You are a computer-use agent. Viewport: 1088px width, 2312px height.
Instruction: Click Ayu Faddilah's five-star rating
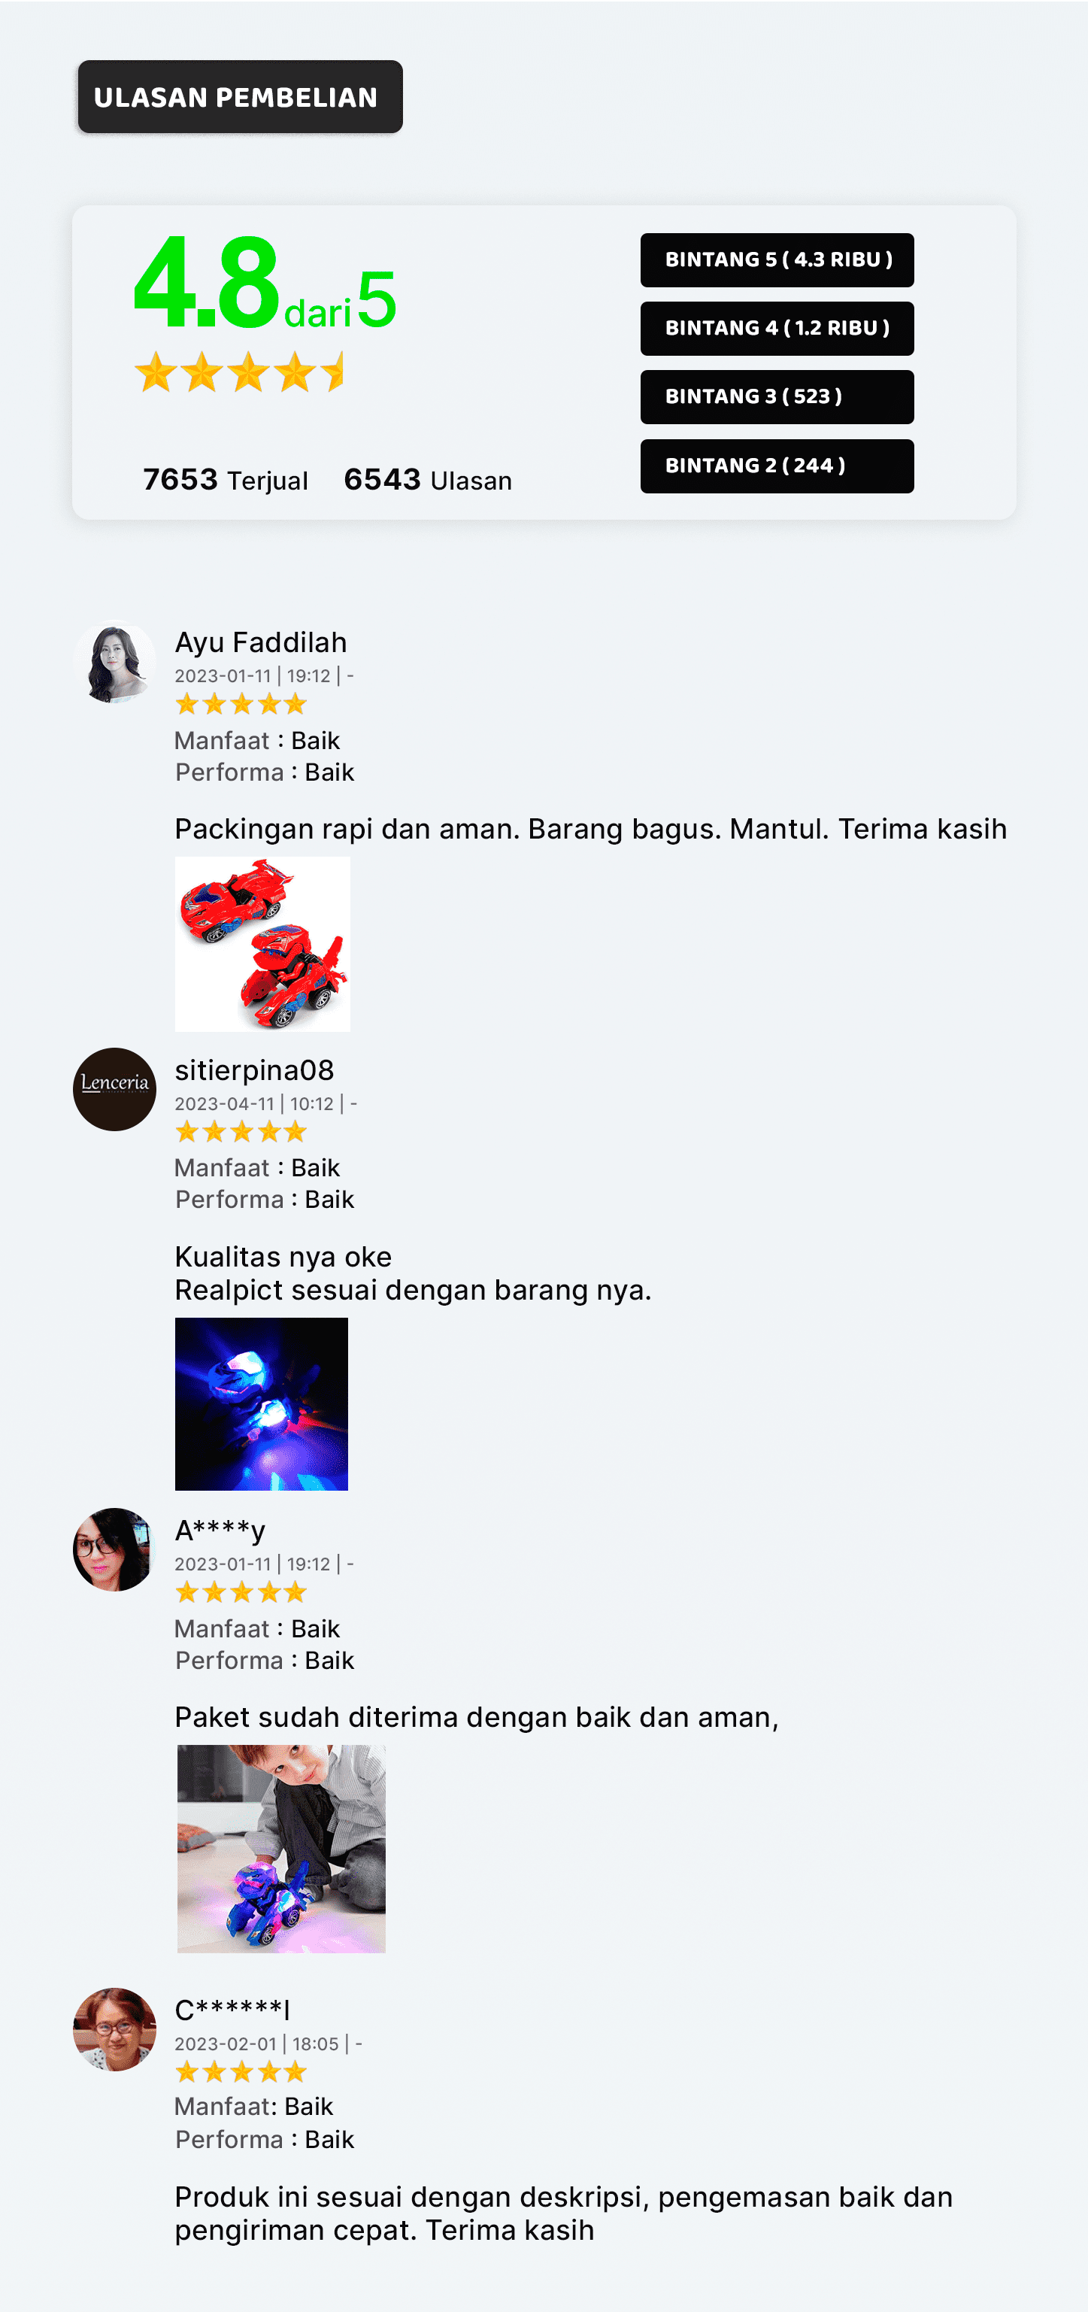click(x=241, y=704)
